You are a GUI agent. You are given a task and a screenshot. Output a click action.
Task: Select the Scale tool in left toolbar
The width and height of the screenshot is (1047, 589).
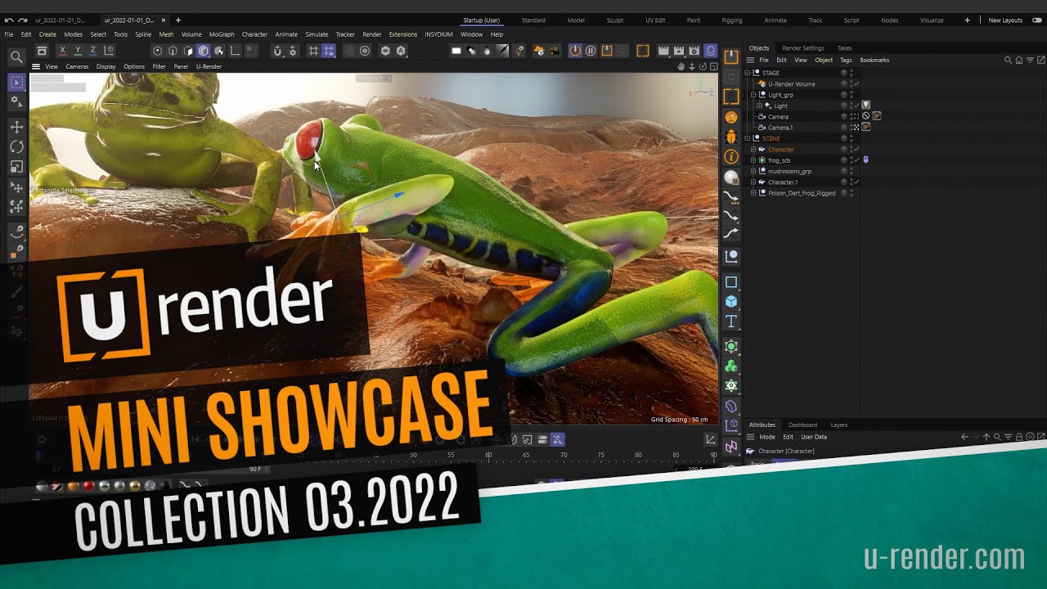pos(16,167)
